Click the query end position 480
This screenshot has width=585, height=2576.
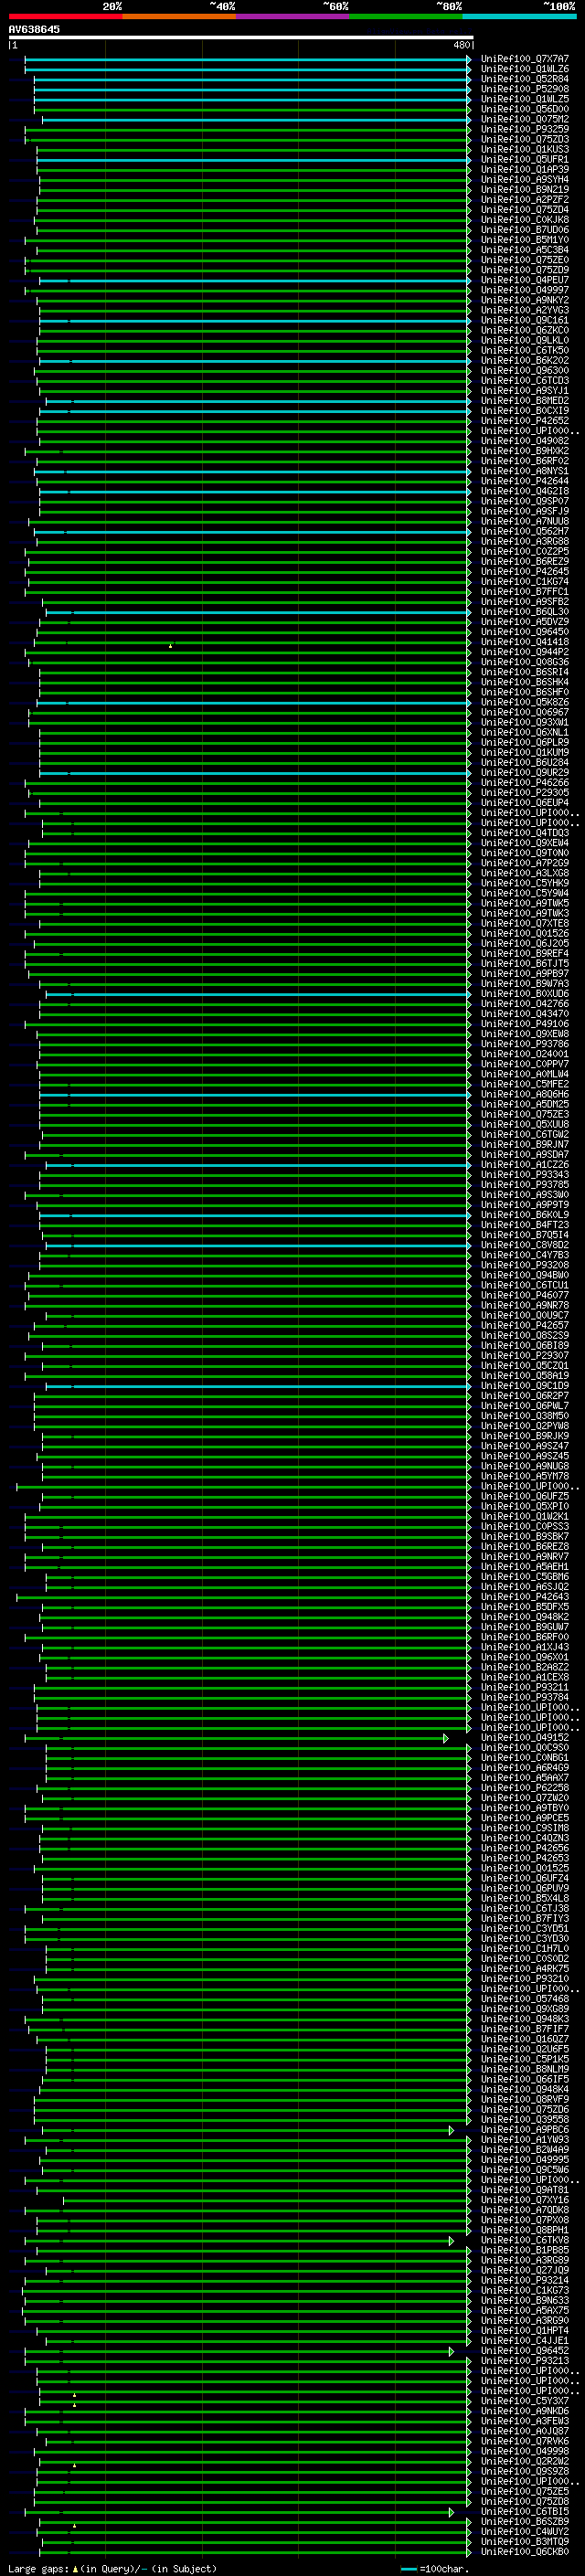coord(461,45)
